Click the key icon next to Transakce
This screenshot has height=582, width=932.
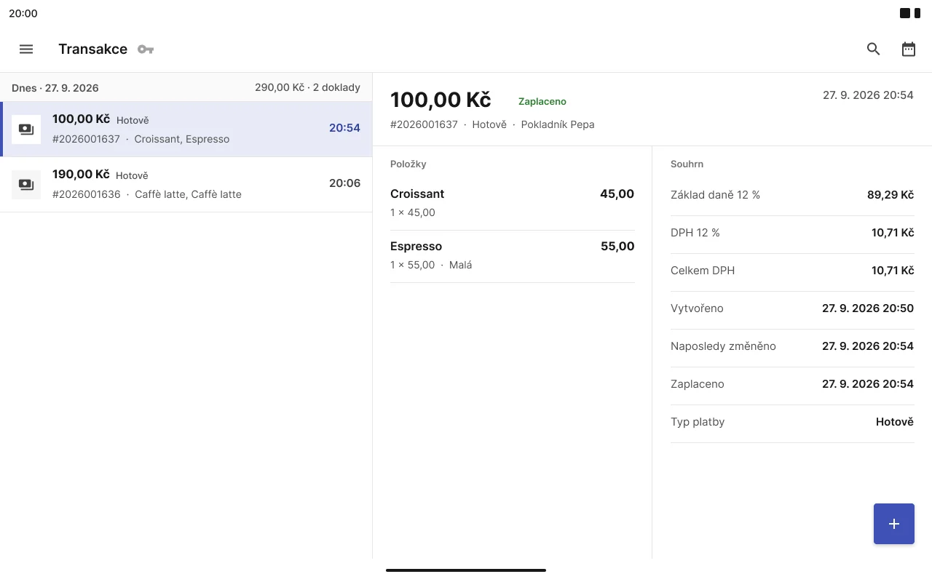click(x=146, y=49)
